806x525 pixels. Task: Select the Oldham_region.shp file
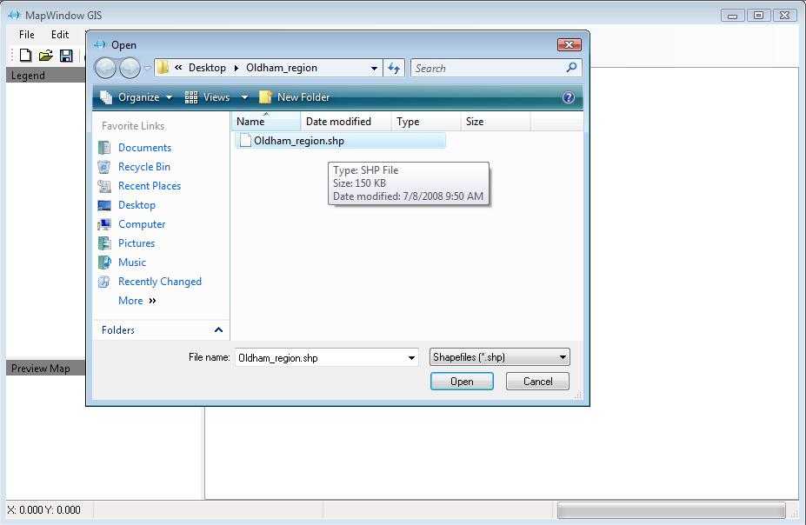(x=298, y=141)
